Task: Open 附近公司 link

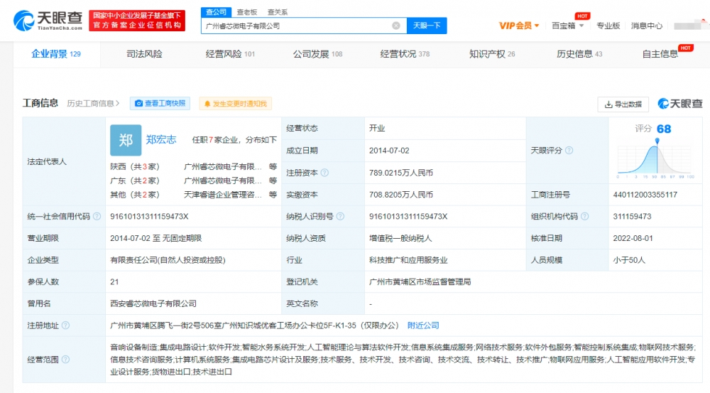Action: tap(423, 325)
